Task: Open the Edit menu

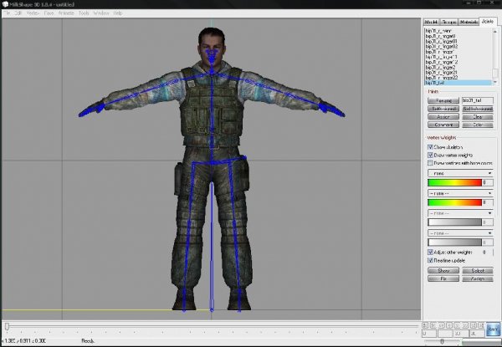Action: [18, 13]
